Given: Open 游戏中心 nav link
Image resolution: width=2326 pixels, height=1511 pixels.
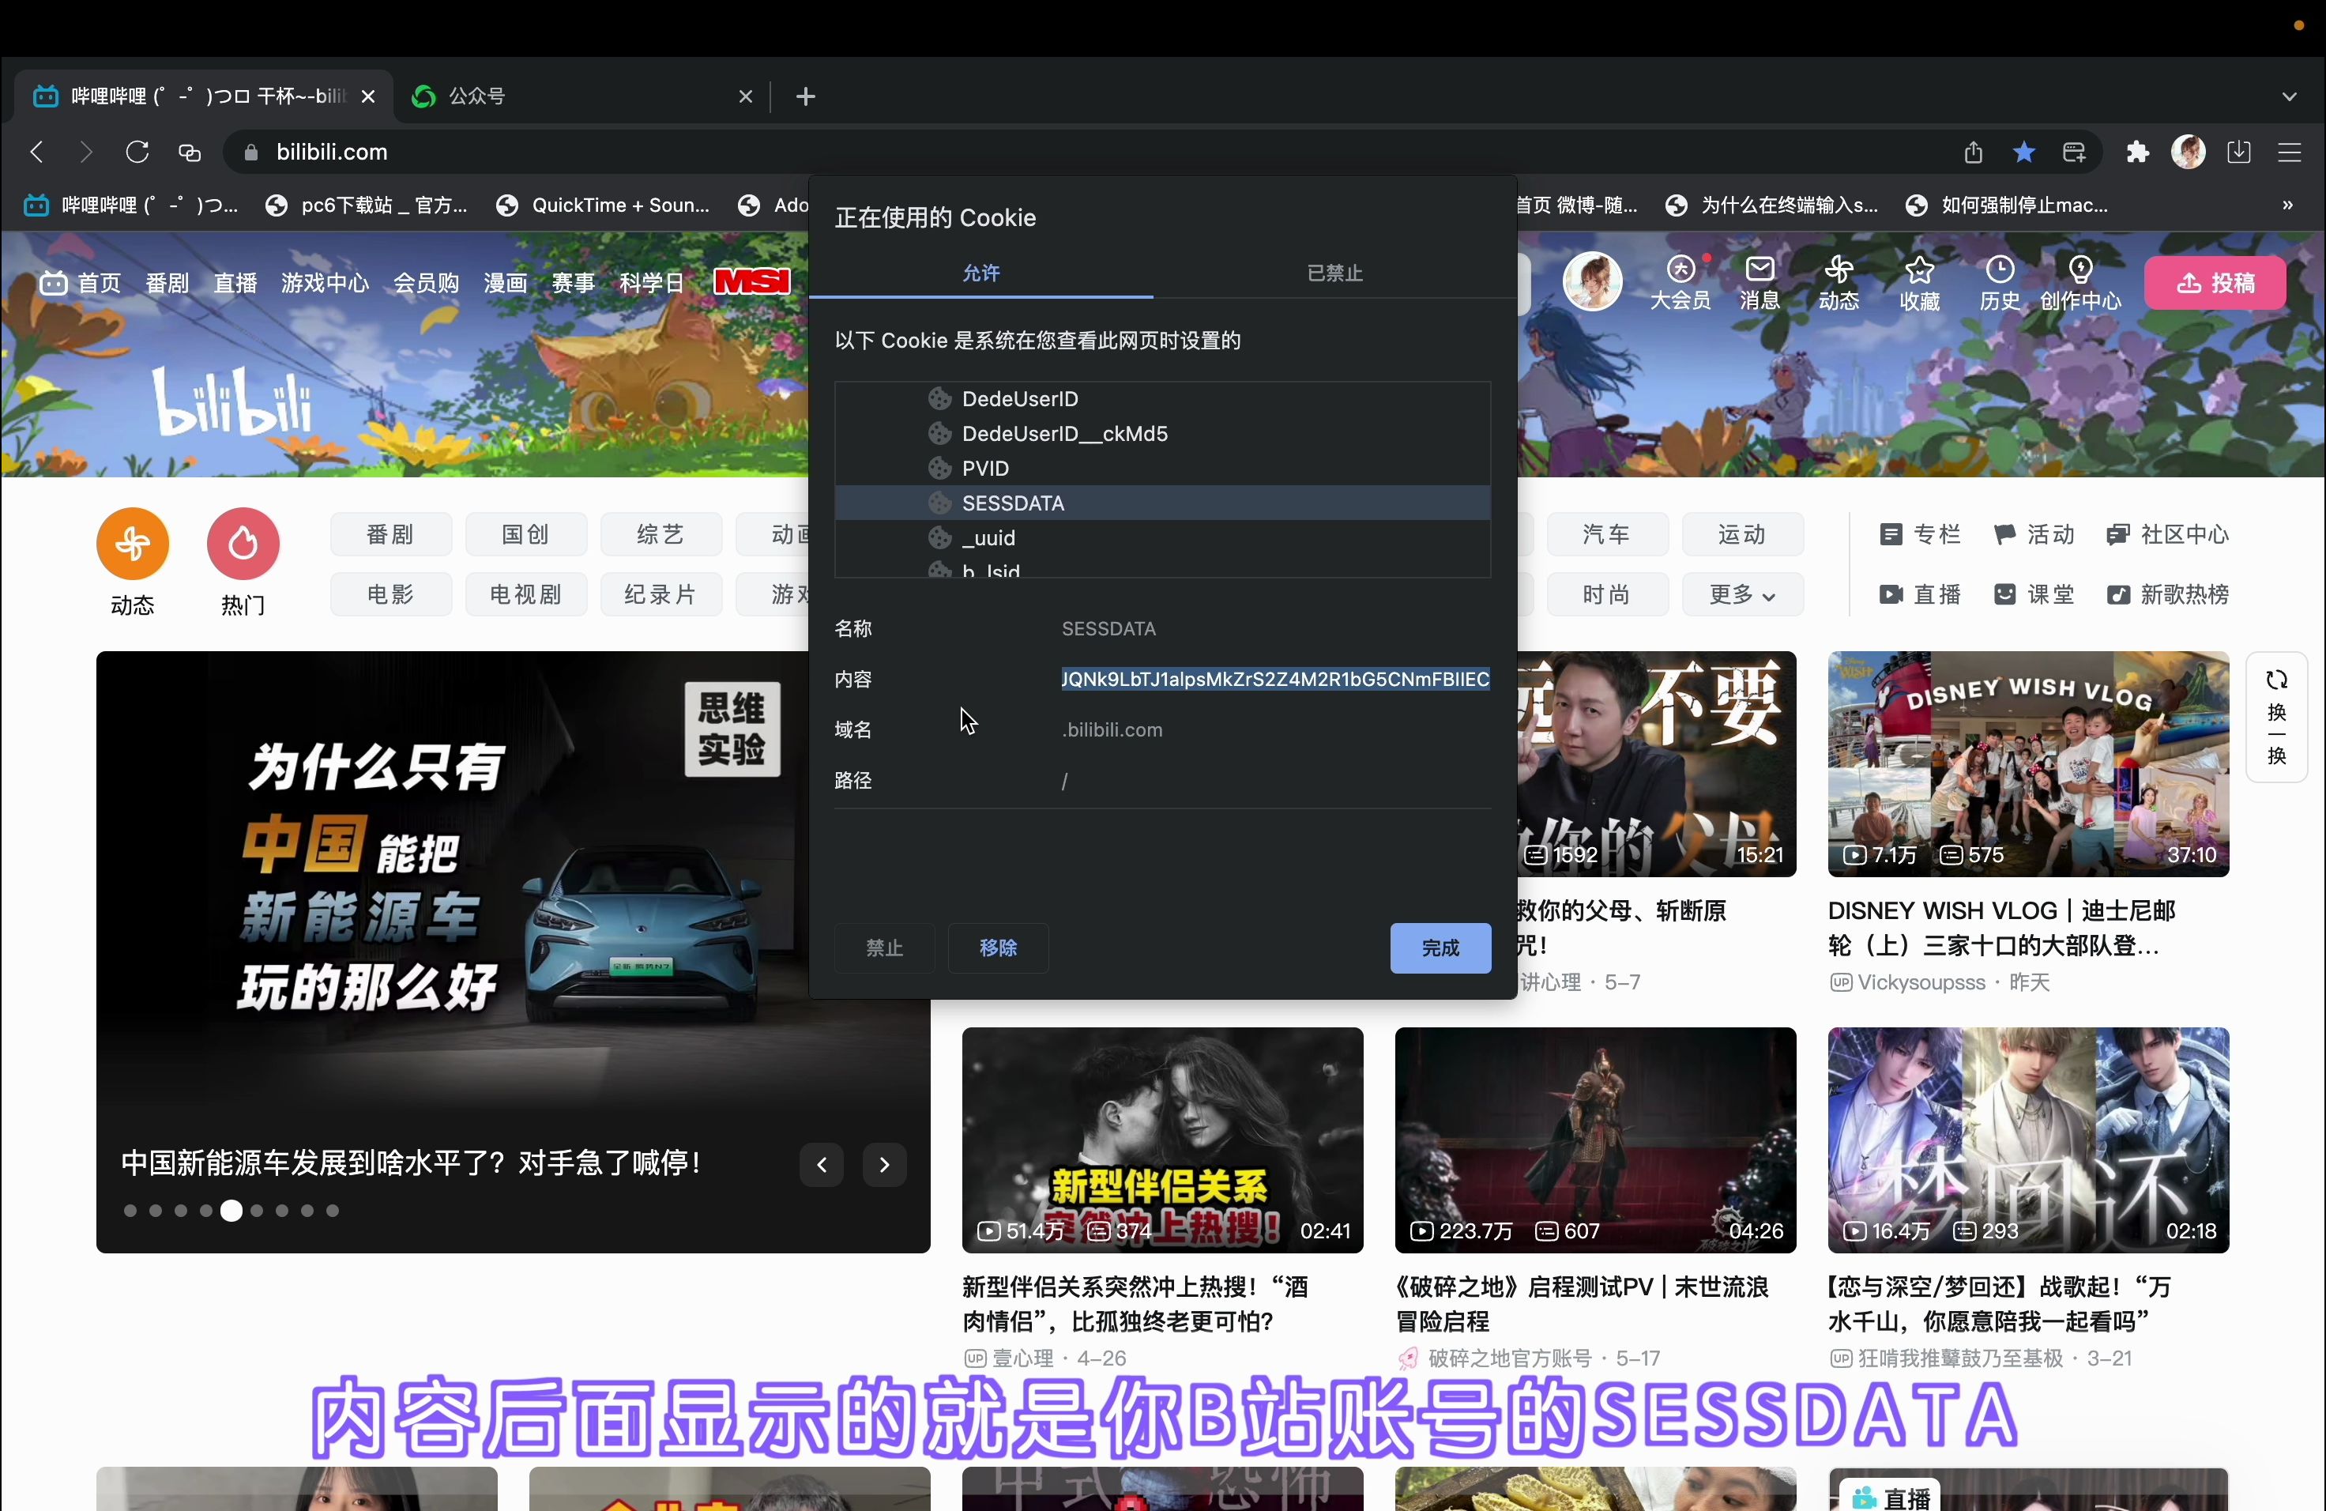Looking at the screenshot, I should coord(326,284).
